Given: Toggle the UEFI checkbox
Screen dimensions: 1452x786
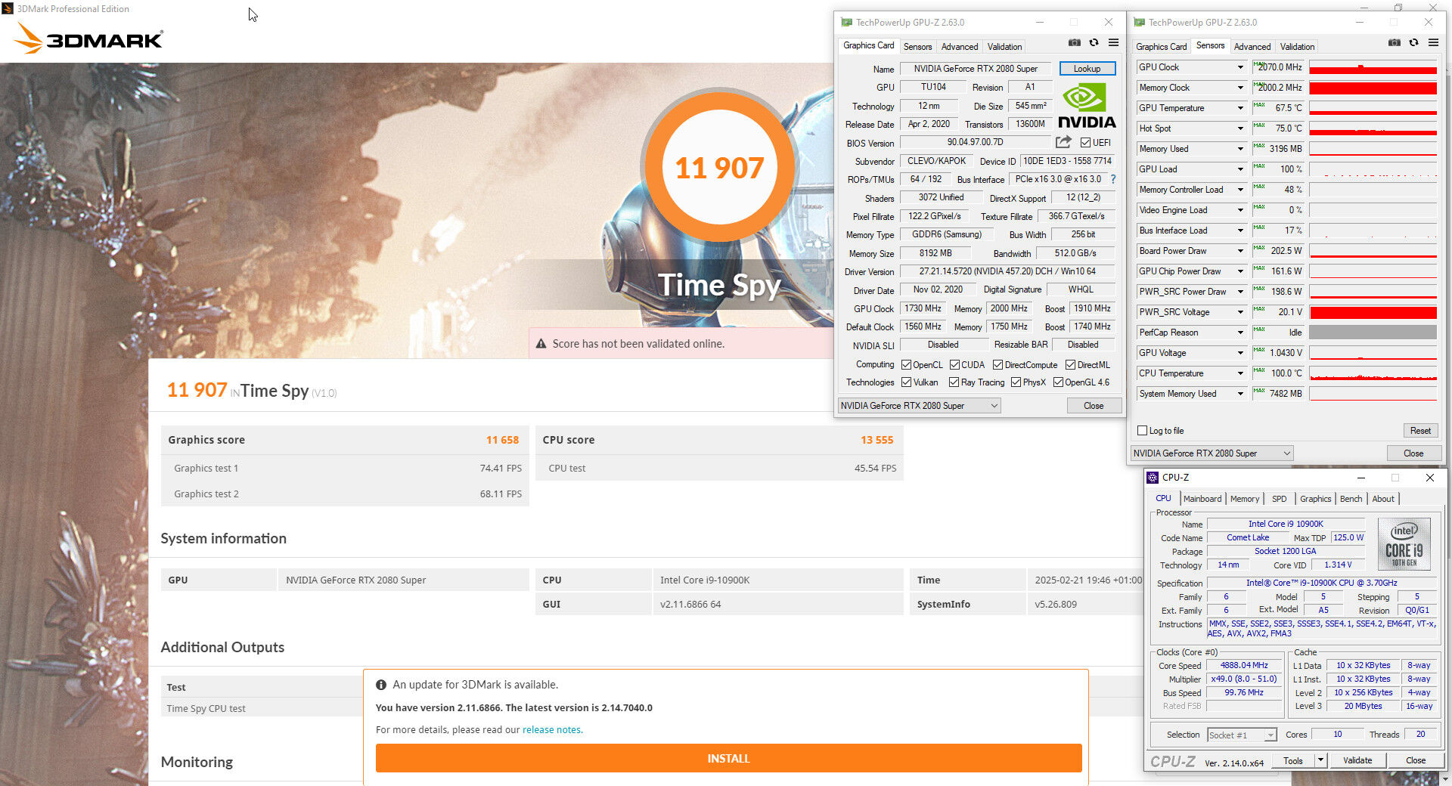Looking at the screenshot, I should (x=1085, y=143).
